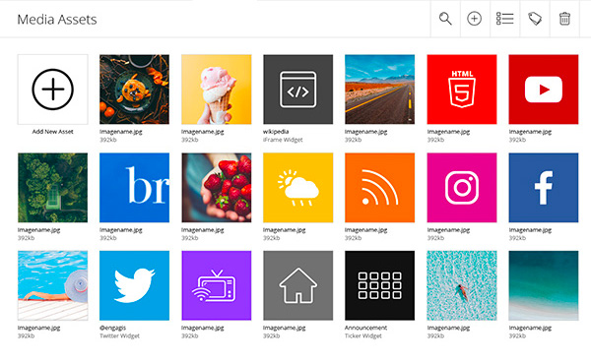Screen dimensions: 591x364
Task: Select the pancake food photo thumbnail
Action: click(134, 90)
